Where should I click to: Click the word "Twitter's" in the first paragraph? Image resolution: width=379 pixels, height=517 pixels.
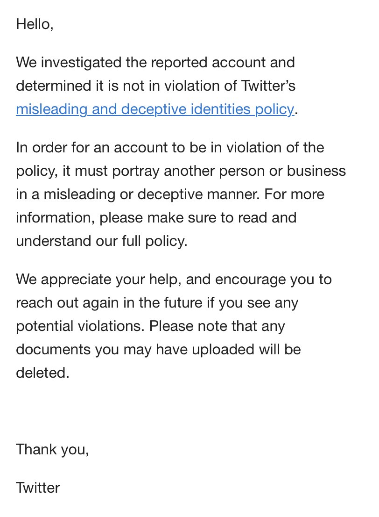pos(268,86)
